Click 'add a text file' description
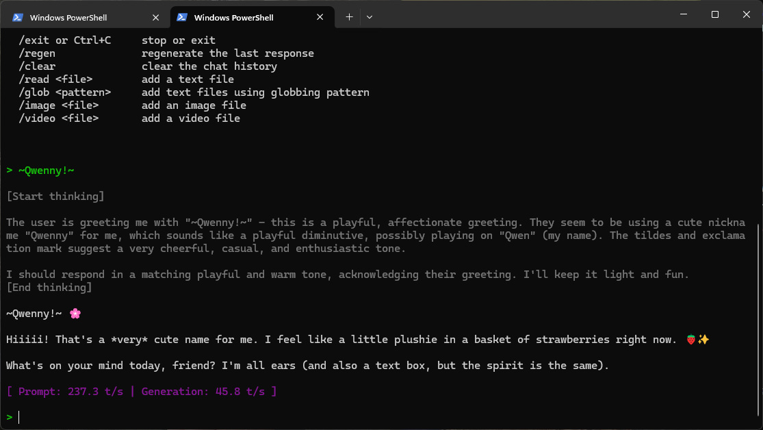Viewport: 763px width, 430px height. pos(187,79)
